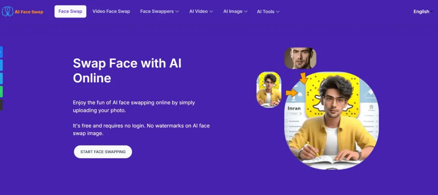Click the orange arrow pointing down at Snapchat image
This screenshot has height=195, width=438.
tap(303, 78)
